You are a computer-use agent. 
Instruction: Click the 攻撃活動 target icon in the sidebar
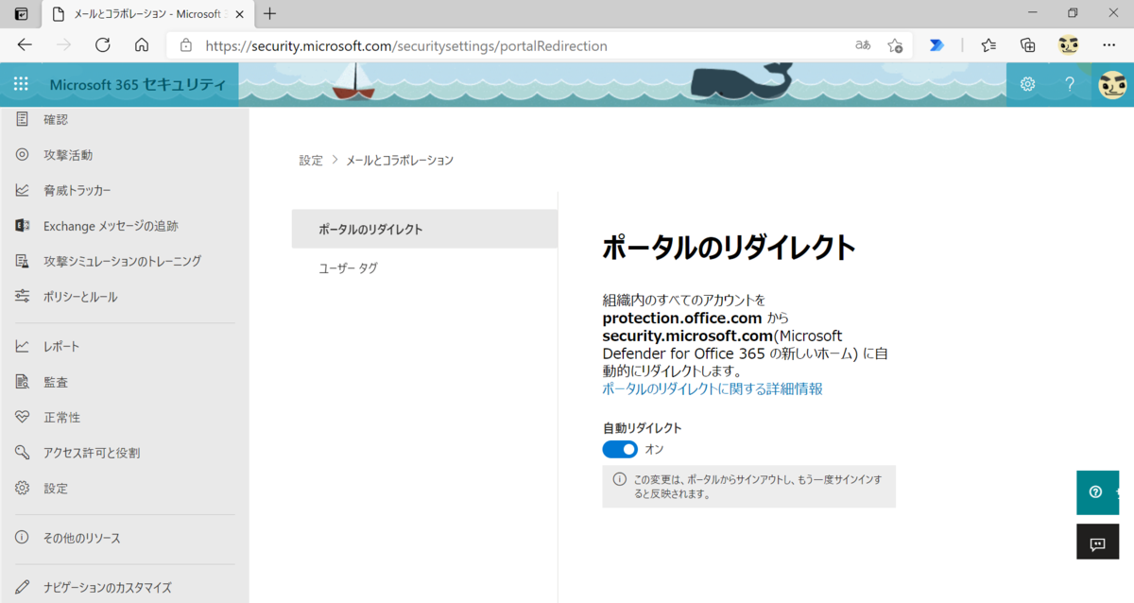[x=22, y=155]
